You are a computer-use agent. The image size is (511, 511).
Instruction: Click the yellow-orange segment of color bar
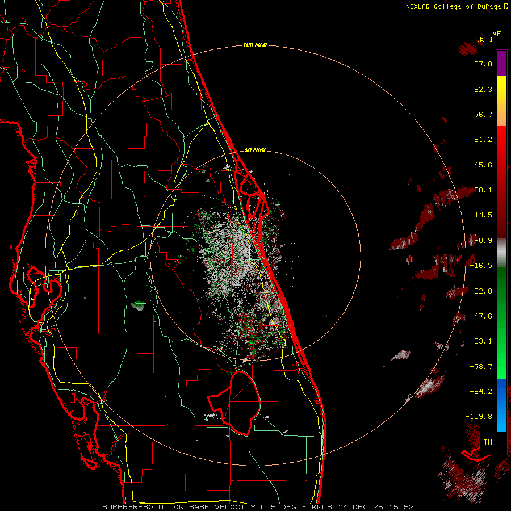501,101
